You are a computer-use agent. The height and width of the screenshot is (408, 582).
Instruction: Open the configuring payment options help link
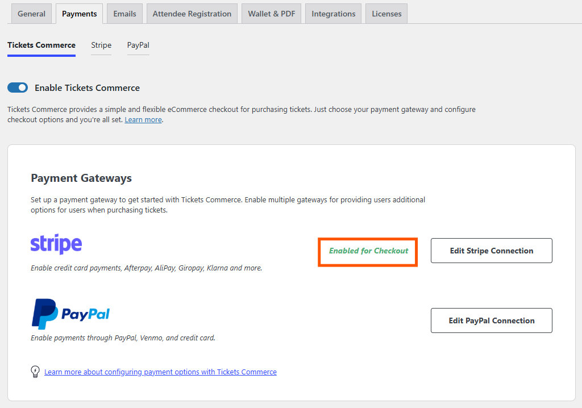160,372
